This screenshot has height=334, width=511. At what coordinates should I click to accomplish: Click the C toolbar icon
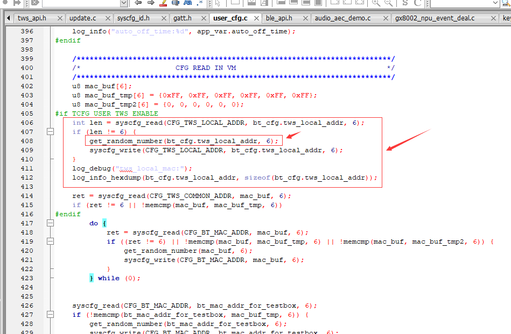tap(417, 3)
